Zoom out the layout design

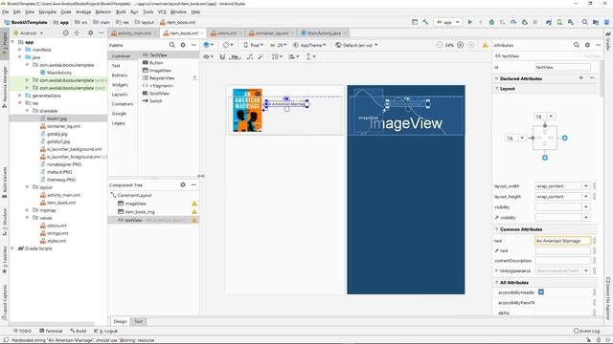(440, 45)
